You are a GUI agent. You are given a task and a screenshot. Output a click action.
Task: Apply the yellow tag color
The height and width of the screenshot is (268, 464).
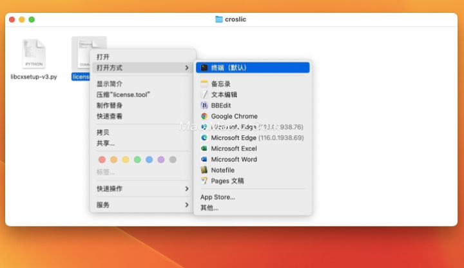[x=126, y=160]
